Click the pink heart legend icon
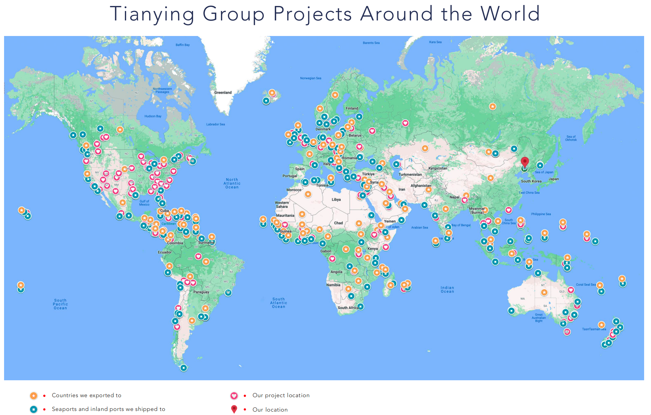This screenshot has width=651, height=415. click(234, 396)
